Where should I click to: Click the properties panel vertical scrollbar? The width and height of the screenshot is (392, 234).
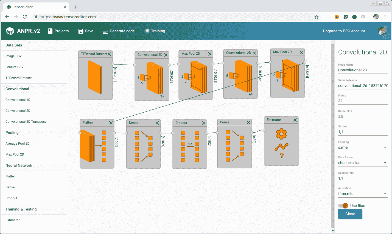[333, 137]
